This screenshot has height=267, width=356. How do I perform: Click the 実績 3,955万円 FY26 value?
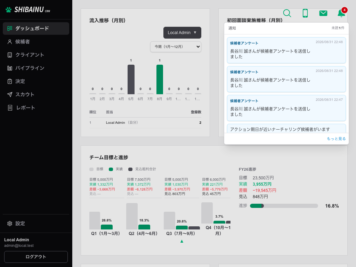(x=262, y=184)
